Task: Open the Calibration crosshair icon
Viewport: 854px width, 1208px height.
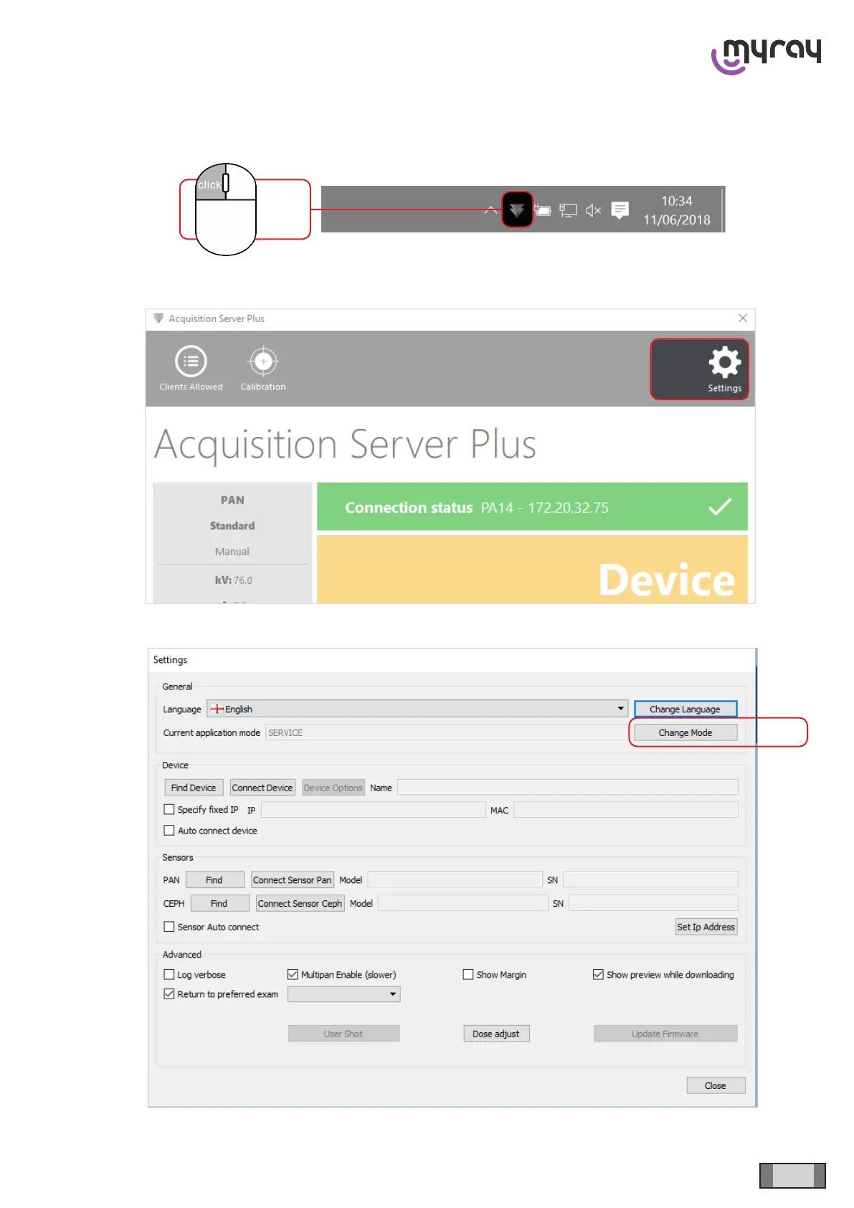Action: coord(263,362)
